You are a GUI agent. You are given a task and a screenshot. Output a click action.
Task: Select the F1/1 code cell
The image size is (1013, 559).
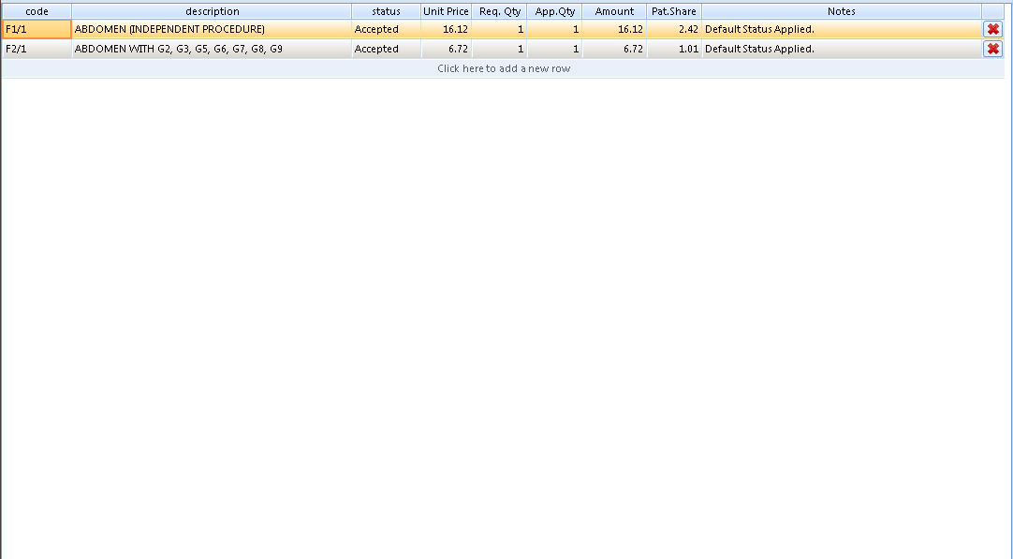coord(37,29)
